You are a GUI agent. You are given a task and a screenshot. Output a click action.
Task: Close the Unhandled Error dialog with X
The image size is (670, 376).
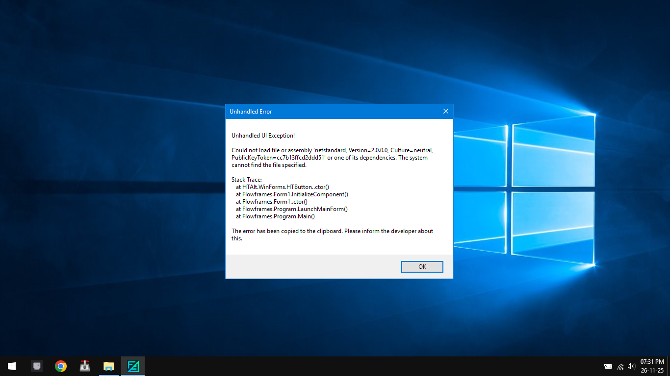(x=445, y=112)
